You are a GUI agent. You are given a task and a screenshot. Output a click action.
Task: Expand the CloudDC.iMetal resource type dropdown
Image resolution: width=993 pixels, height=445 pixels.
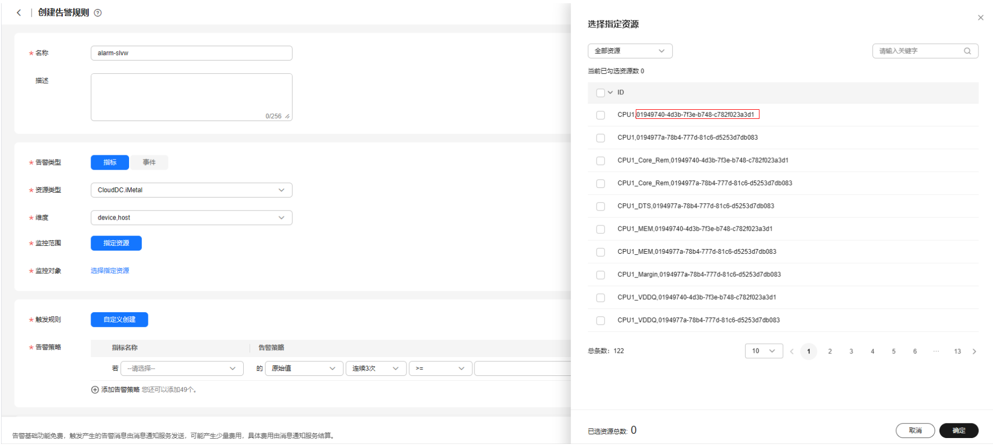click(x=192, y=190)
